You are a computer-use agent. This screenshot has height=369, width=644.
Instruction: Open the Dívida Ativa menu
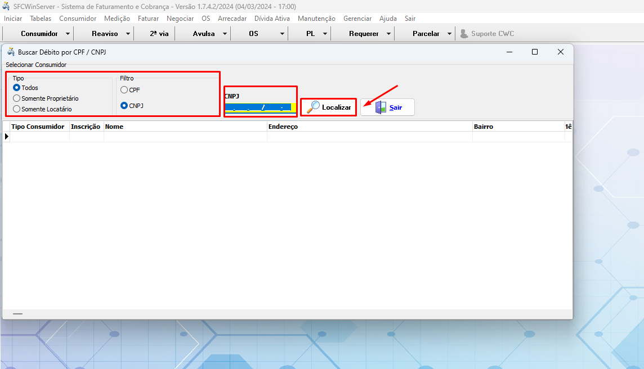pyautogui.click(x=272, y=19)
